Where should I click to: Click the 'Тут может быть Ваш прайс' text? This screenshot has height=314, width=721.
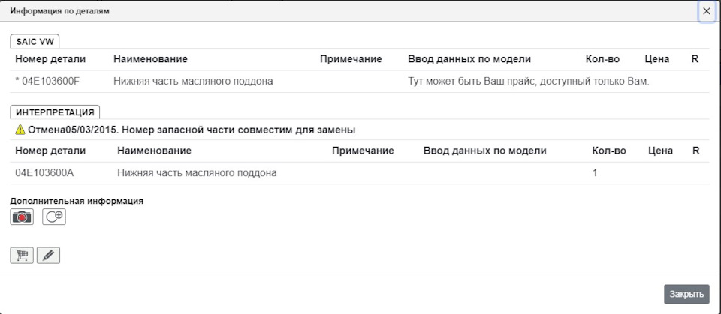pyautogui.click(x=529, y=81)
